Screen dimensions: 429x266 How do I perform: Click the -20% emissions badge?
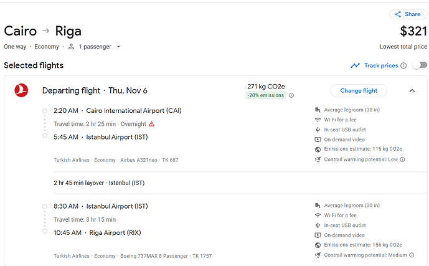click(266, 95)
